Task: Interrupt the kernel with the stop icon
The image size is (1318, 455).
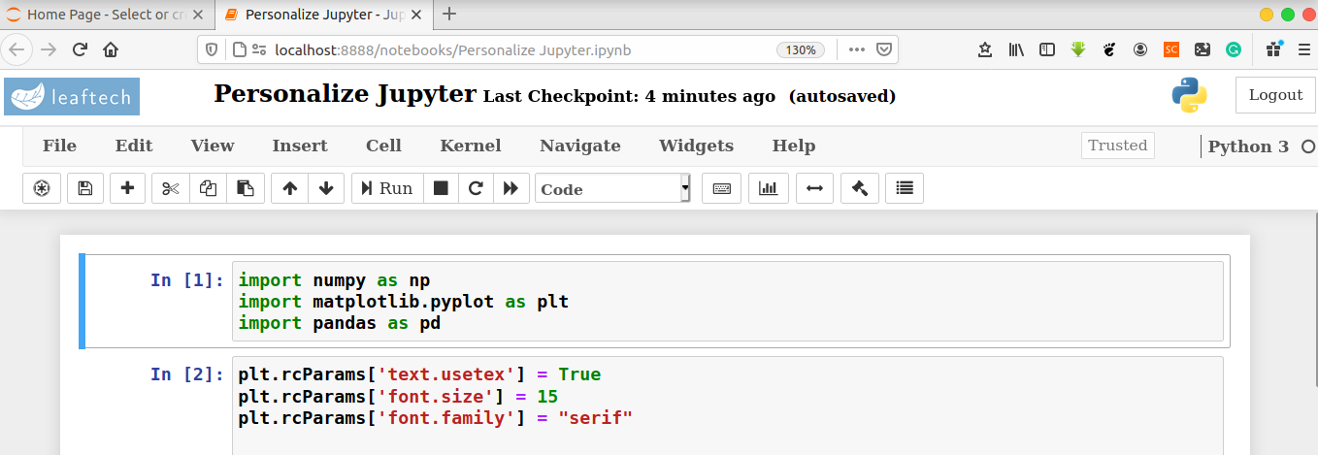Action: [x=441, y=189]
